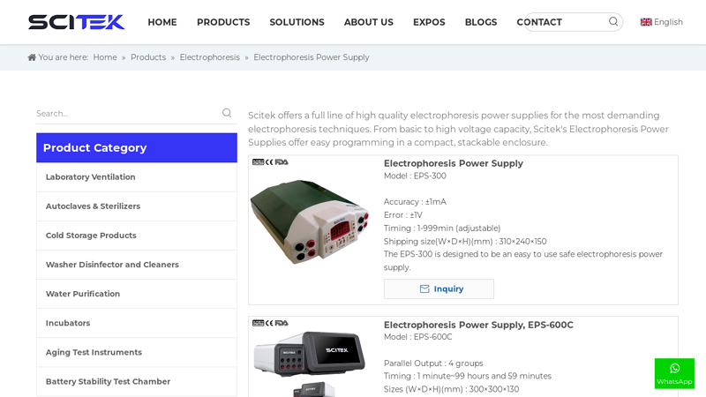Click 'Accuracy : ±1mA' text

pyautogui.click(x=415, y=202)
